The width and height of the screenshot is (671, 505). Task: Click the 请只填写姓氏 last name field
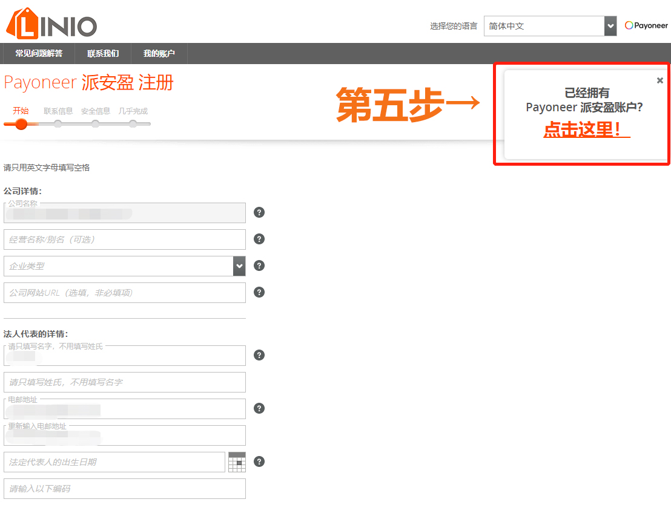(x=125, y=382)
